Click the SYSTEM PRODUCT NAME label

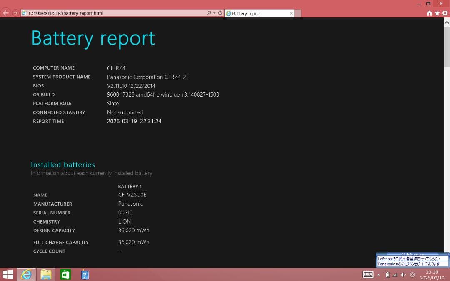point(62,77)
